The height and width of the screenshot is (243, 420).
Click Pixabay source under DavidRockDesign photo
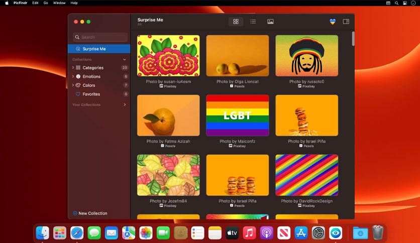[x=306, y=206]
